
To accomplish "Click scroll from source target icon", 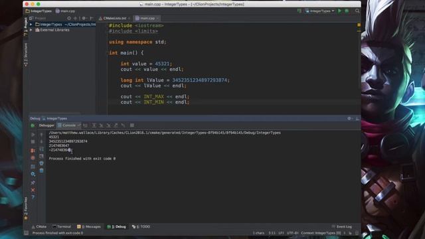I will click(69, 18).
